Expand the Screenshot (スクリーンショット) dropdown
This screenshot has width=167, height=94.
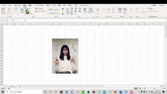pyautogui.click(x=46, y=11)
